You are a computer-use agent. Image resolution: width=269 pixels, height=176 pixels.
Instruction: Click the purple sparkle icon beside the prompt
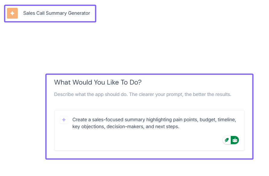64,120
